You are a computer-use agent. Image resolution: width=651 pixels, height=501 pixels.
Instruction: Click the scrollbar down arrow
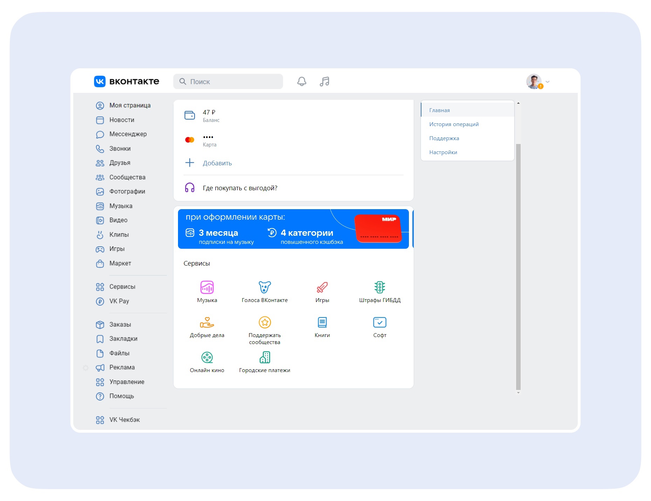pyautogui.click(x=518, y=393)
